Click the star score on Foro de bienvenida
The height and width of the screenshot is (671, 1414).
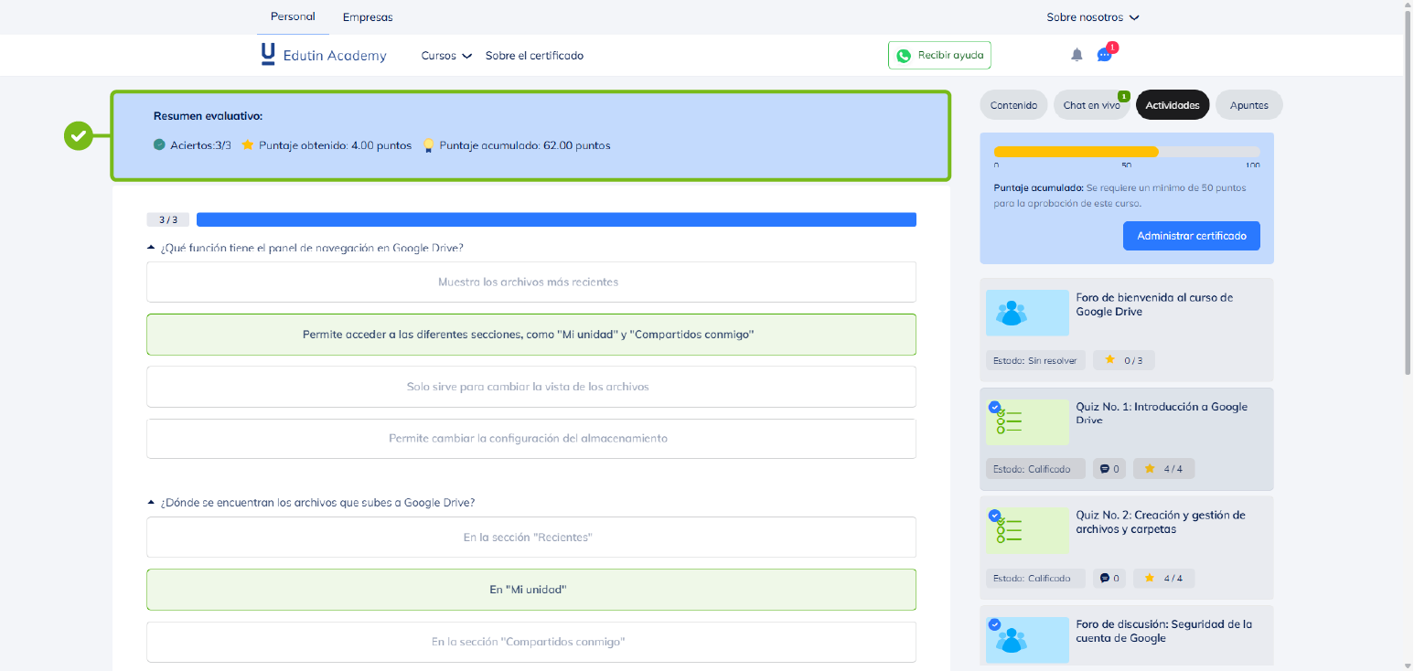[x=1110, y=360]
